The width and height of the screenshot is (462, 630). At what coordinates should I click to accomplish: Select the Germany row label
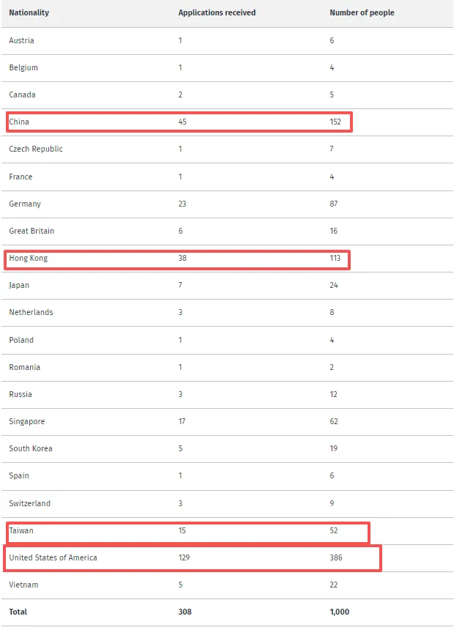(25, 204)
